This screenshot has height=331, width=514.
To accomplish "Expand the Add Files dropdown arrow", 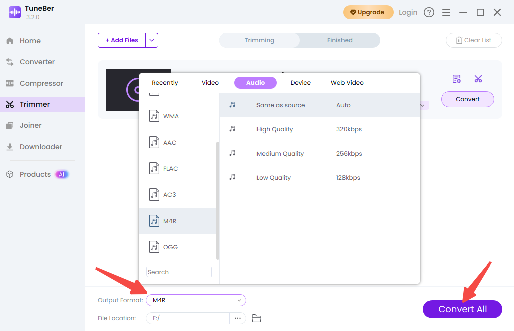I will click(152, 40).
